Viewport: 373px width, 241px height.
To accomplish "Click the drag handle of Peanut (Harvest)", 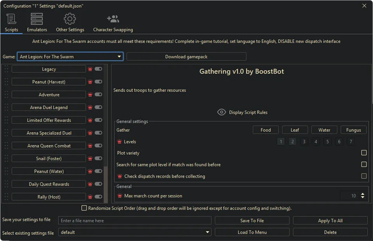I will click(7, 82).
